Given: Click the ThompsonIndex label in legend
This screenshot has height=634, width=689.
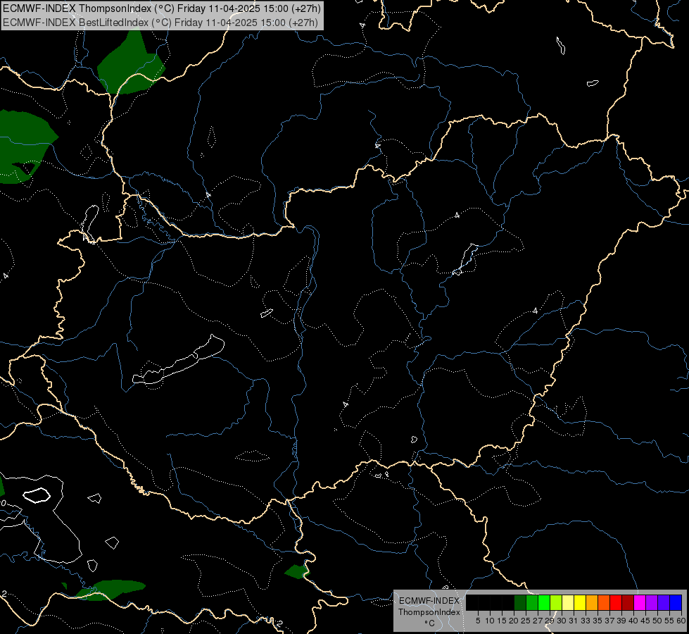Looking at the screenshot, I should pyautogui.click(x=429, y=612).
